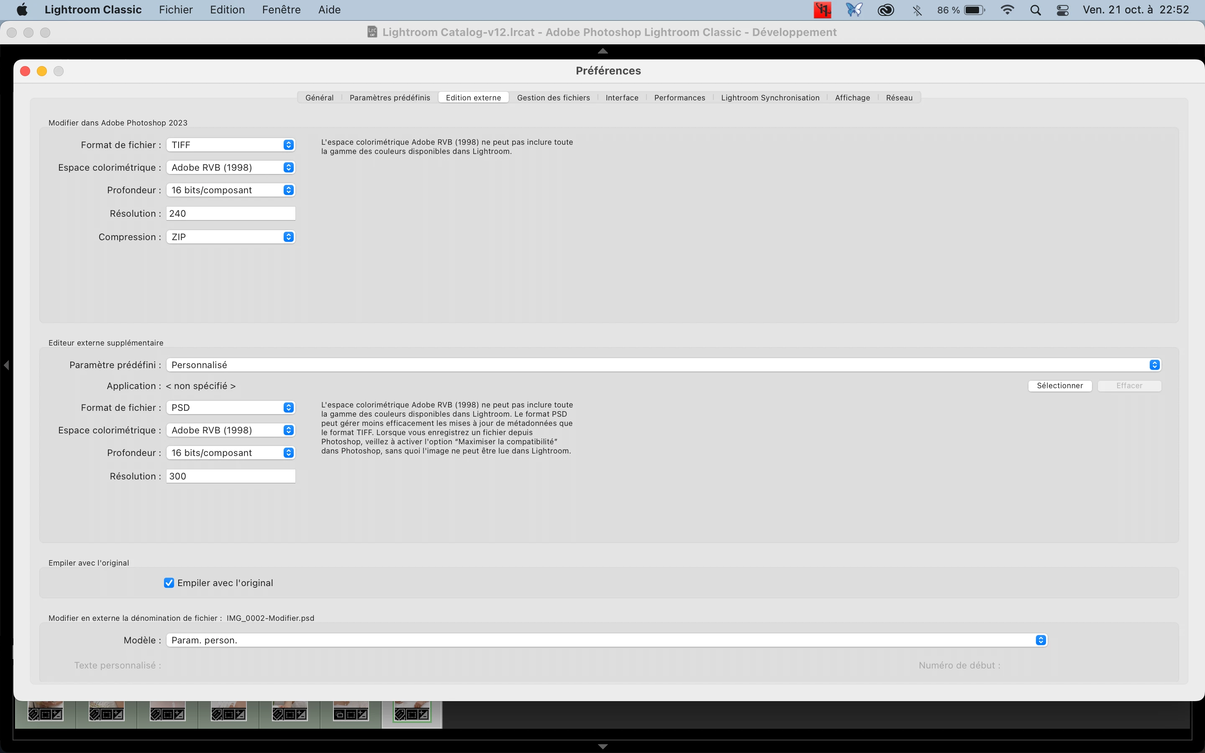Click the keyword tag badge on first filmstrip thumbnail

point(33,715)
